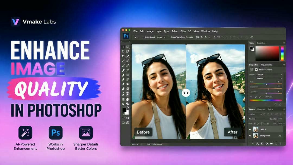The width and height of the screenshot is (293, 165).
Task: Open the Filter menu
Action: (x=183, y=31)
